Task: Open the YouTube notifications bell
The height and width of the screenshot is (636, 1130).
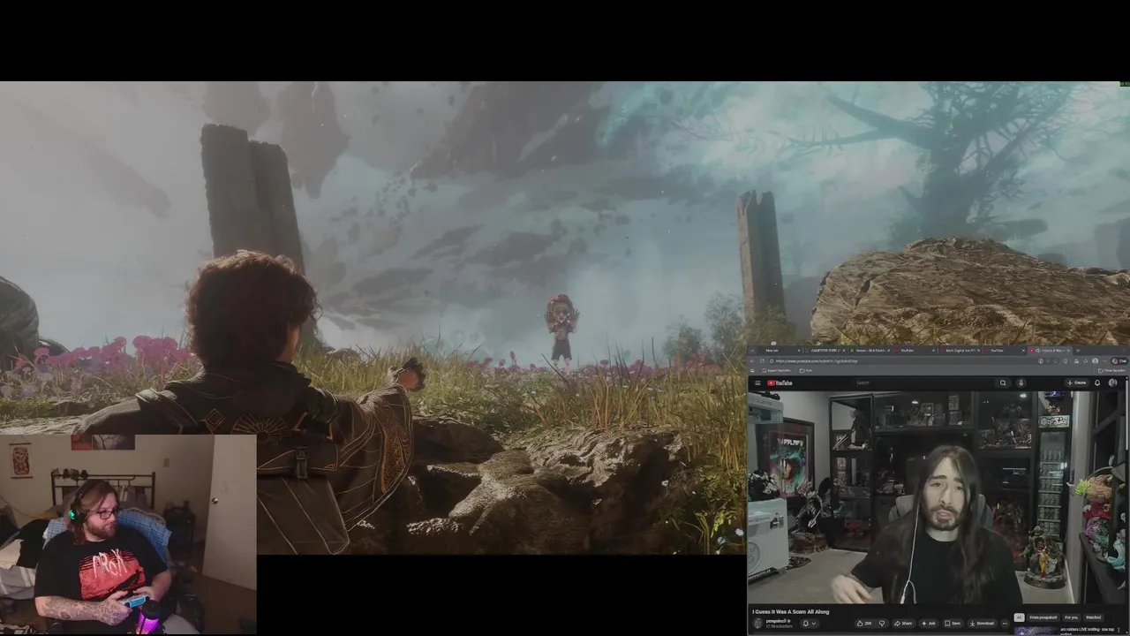Action: (x=1097, y=382)
